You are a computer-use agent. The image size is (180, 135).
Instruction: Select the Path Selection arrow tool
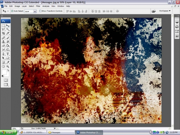[x=3, y=58]
